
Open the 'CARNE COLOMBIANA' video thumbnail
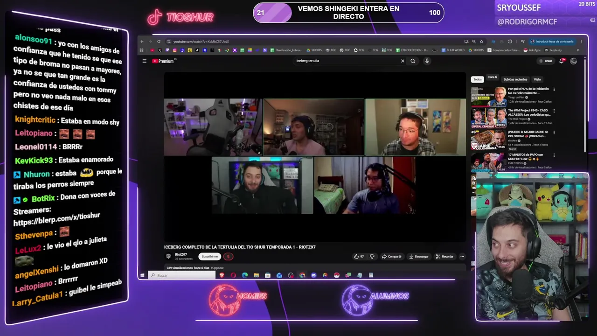point(488,140)
